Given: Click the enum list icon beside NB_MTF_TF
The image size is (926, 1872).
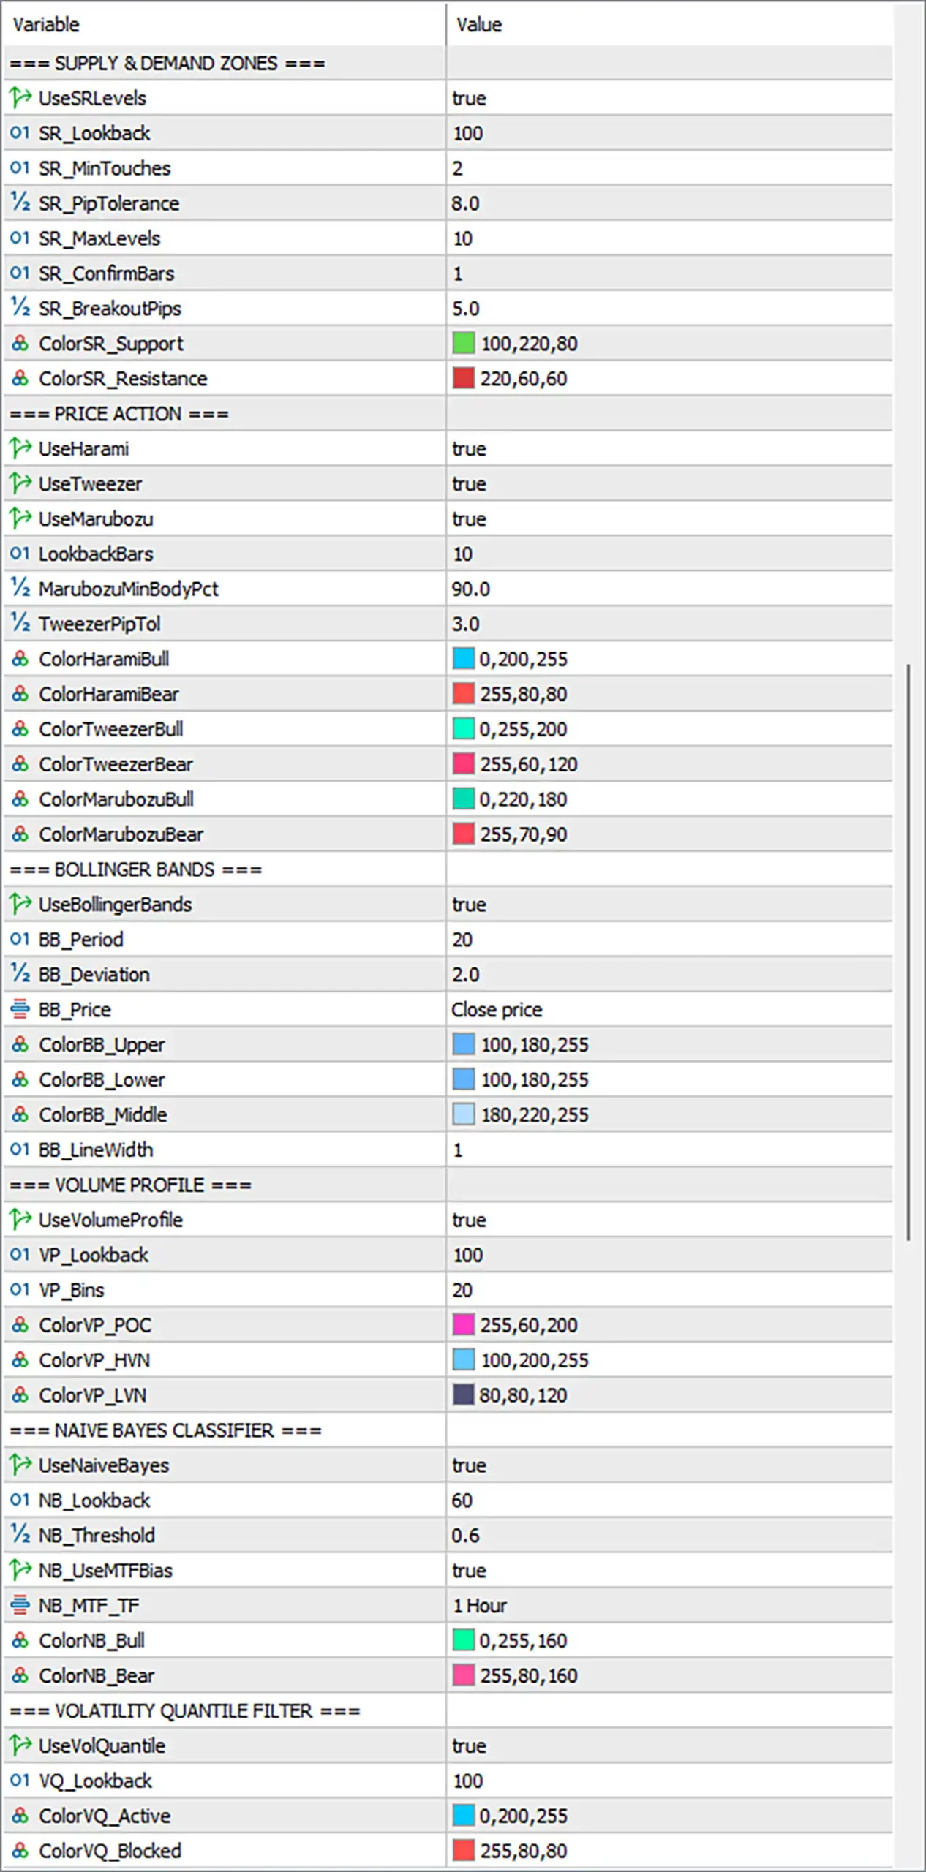Looking at the screenshot, I should [x=20, y=1605].
